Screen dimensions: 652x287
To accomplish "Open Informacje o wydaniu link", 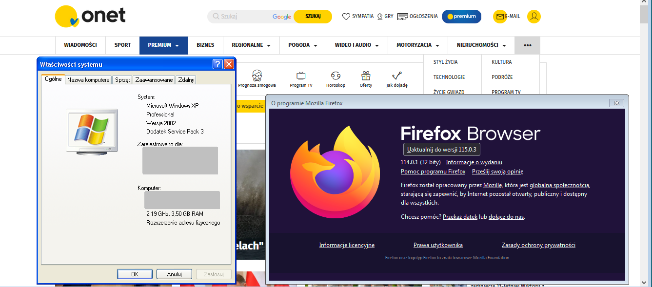I will (474, 162).
